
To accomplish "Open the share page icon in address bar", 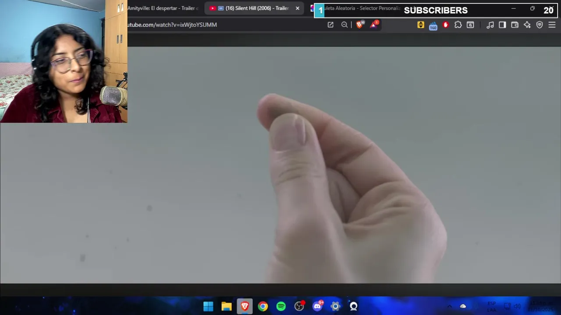I will (330, 25).
